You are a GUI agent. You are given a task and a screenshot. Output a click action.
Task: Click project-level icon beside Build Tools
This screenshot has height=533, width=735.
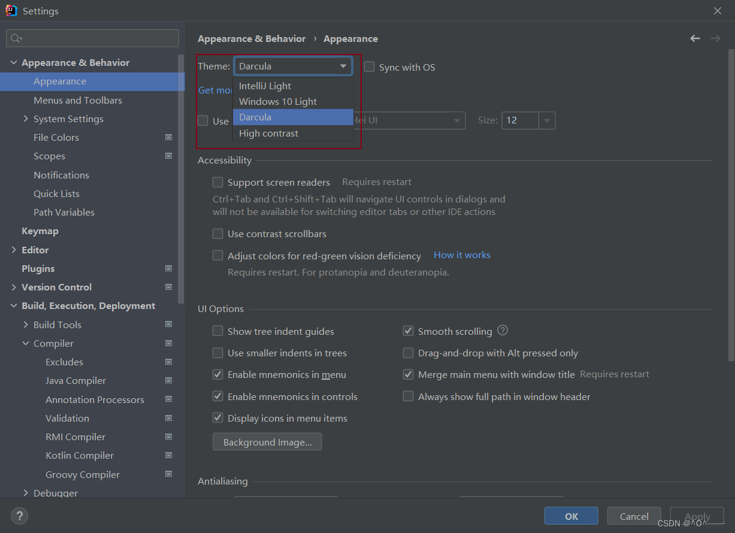point(168,325)
